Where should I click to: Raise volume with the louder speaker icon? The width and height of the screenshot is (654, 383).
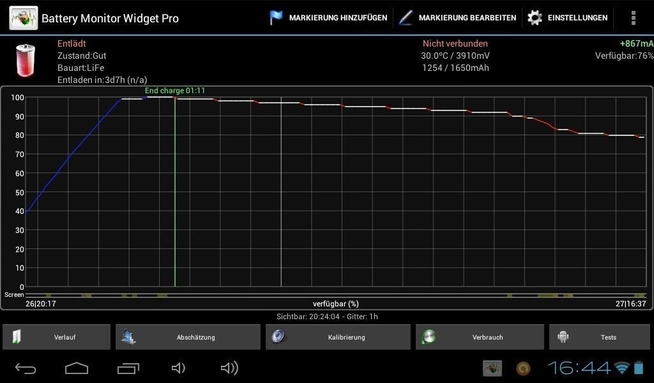pos(229,368)
